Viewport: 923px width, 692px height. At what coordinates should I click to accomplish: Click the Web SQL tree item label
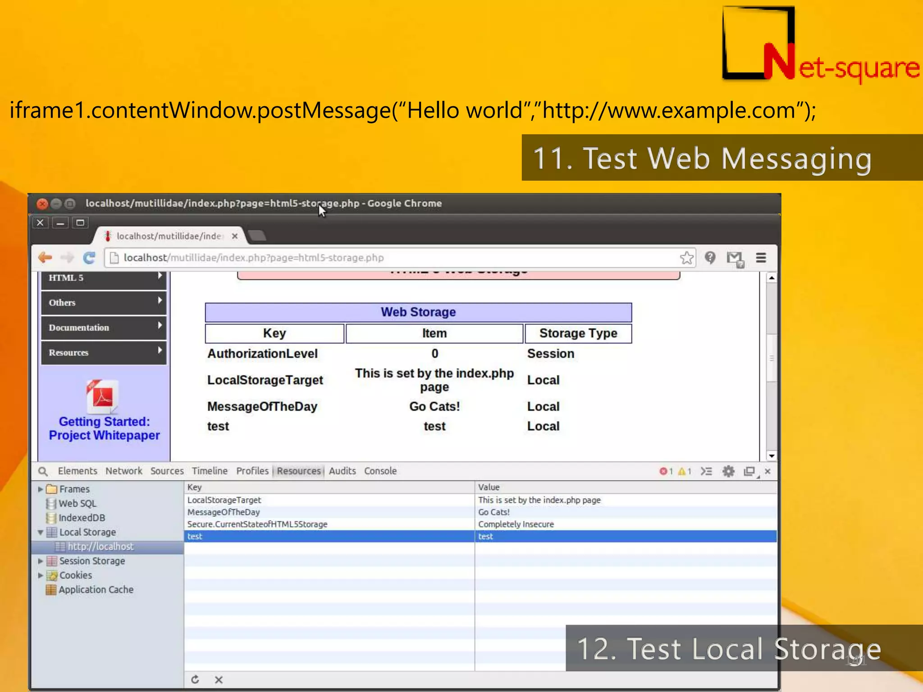tap(78, 504)
